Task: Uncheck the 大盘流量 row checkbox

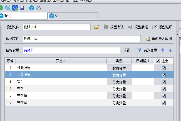Action: pos(164,75)
